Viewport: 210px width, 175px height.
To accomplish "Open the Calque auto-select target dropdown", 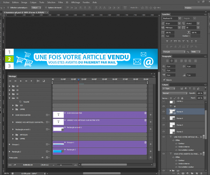I will tap(36, 8).
